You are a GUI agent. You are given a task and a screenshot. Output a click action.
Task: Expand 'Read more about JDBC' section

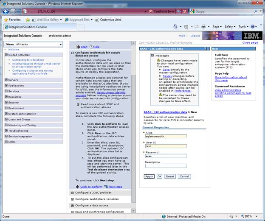coord(78,104)
